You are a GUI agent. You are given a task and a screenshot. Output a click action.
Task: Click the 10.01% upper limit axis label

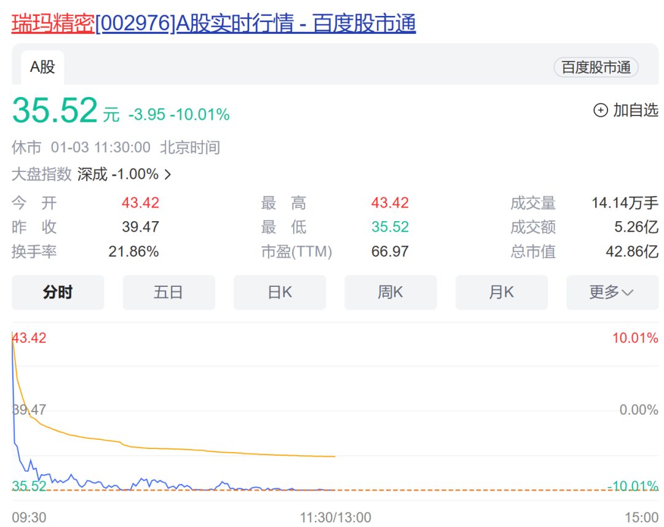pyautogui.click(x=635, y=338)
